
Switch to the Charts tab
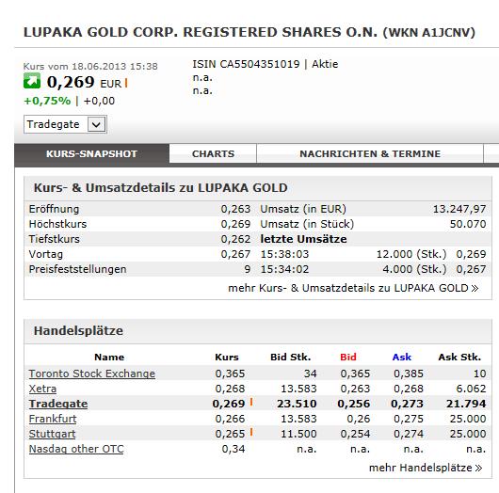pyautogui.click(x=213, y=154)
